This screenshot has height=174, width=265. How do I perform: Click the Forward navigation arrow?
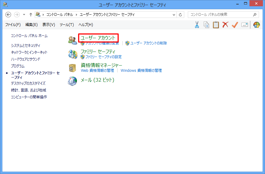(x=17, y=15)
